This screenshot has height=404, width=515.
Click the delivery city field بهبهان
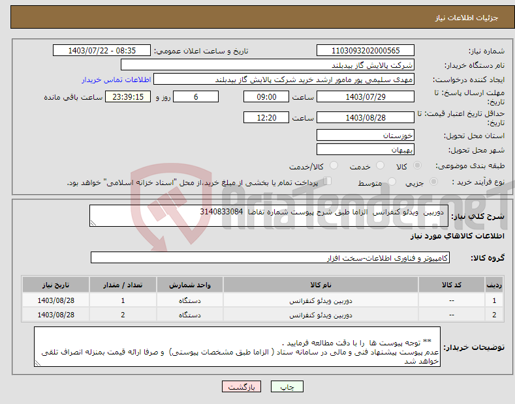[366, 149]
